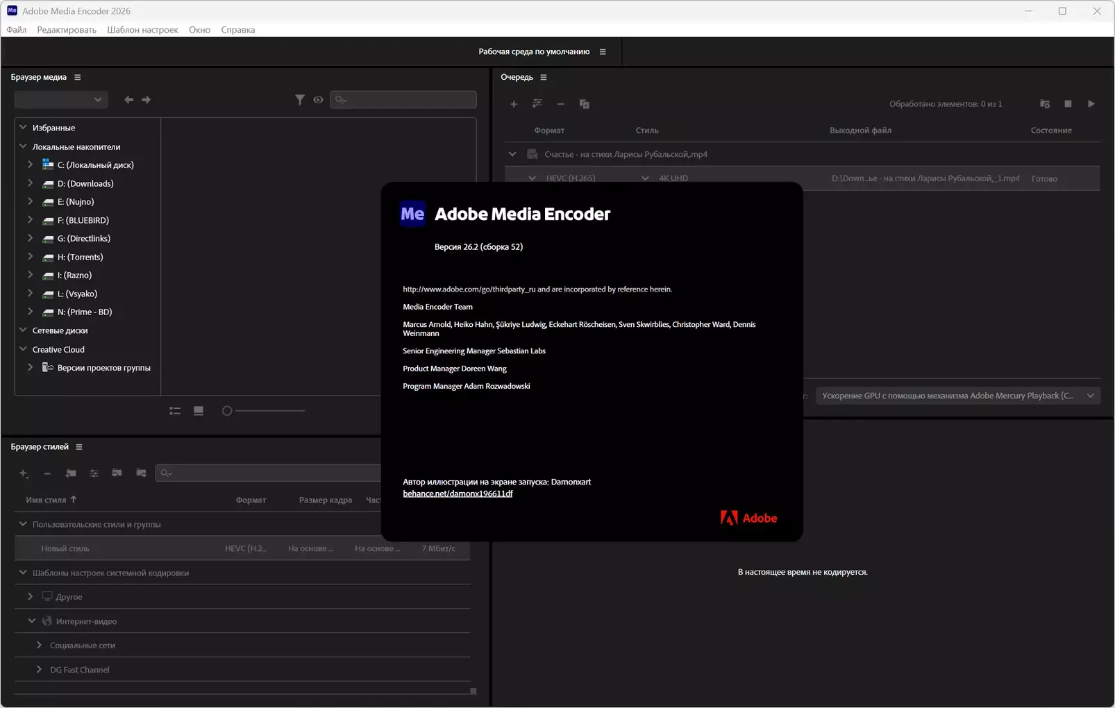Viewport: 1115px width, 708px height.
Task: Open the Файл menu
Action: (17, 30)
